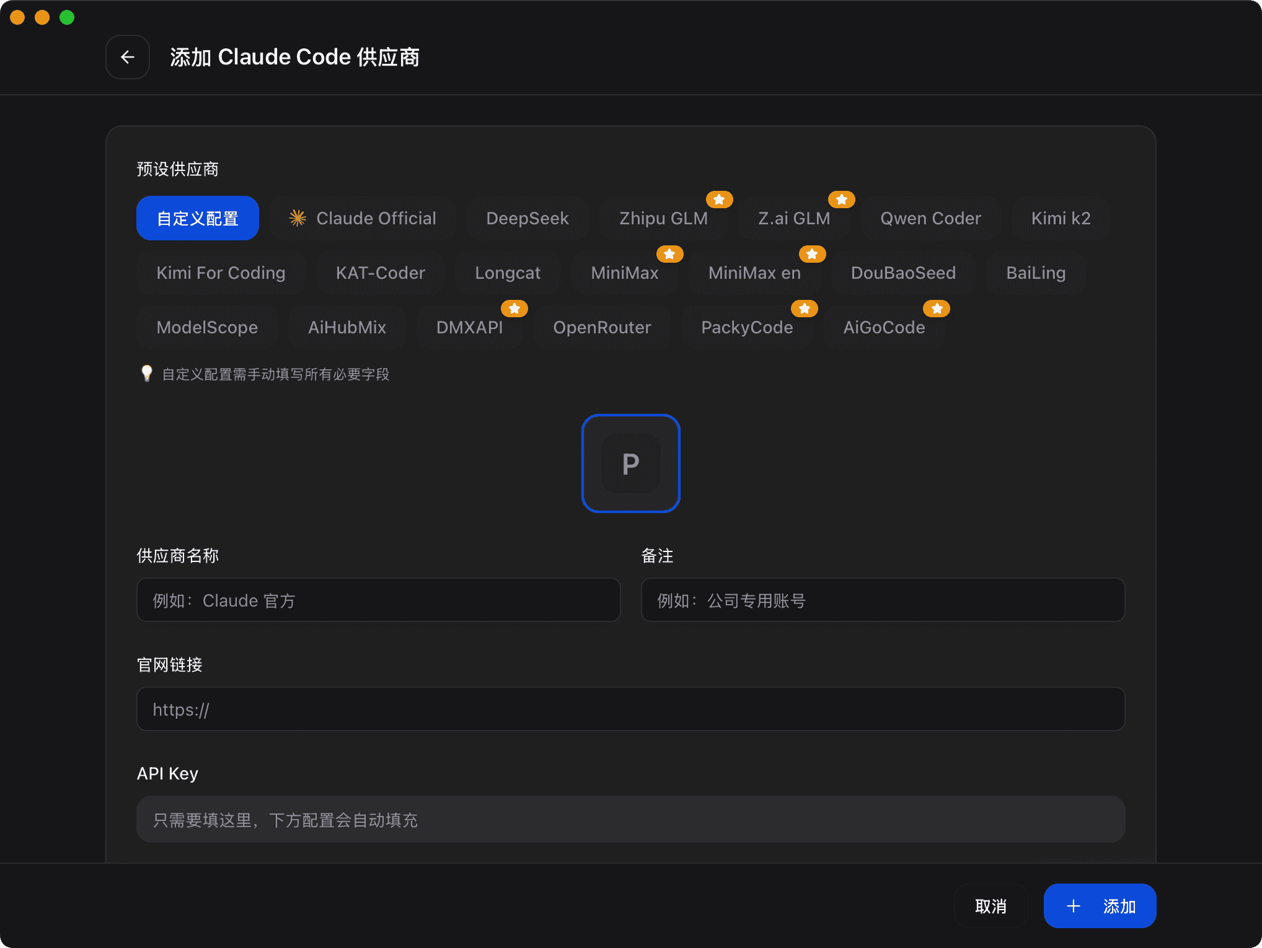Click the star badge on PackyCode
1262x948 pixels.
[805, 308]
